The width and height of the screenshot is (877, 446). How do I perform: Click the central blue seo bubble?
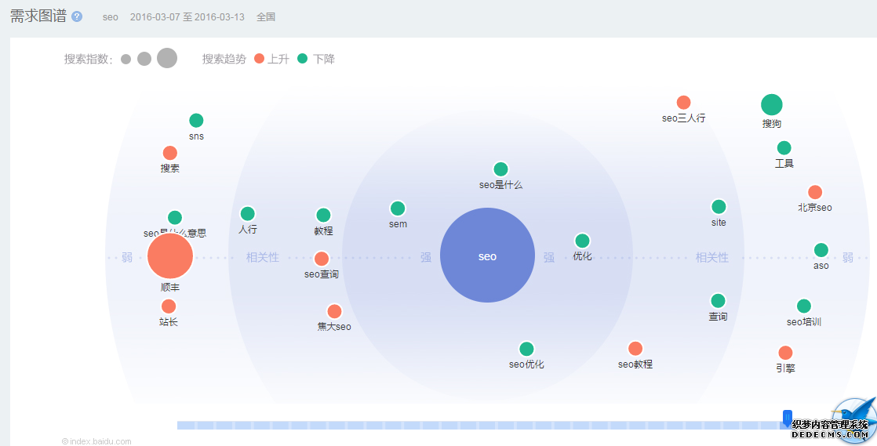(487, 256)
